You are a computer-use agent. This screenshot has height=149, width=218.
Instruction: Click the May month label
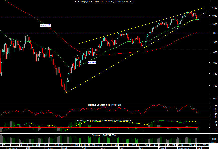coord(102,148)
